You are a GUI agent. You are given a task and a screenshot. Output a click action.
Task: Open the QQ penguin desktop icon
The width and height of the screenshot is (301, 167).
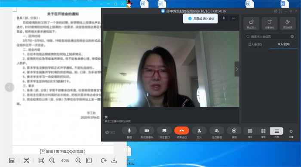pyautogui.click(x=129, y=3)
